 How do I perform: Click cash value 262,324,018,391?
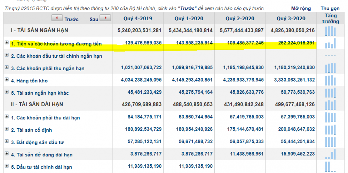tap(296, 43)
